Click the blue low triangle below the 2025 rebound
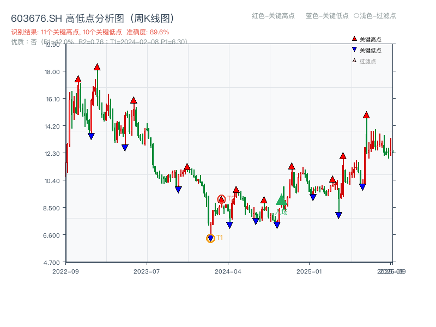Screen dimensions: 436x327 point(338,214)
